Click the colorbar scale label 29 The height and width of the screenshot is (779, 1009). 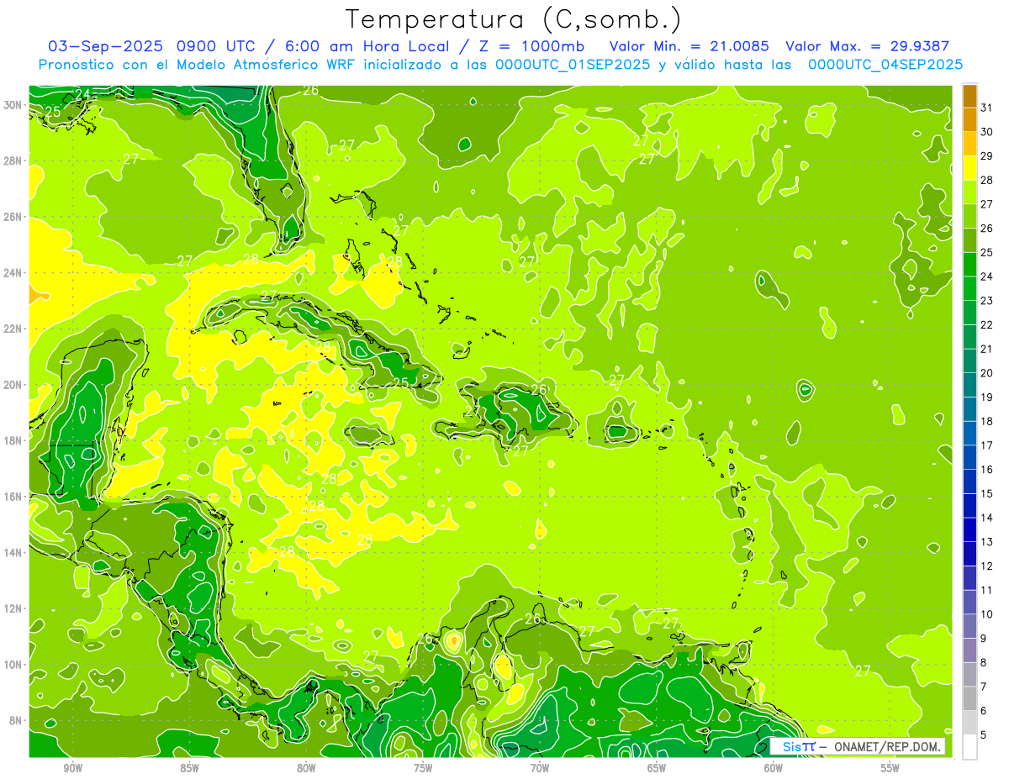987,156
